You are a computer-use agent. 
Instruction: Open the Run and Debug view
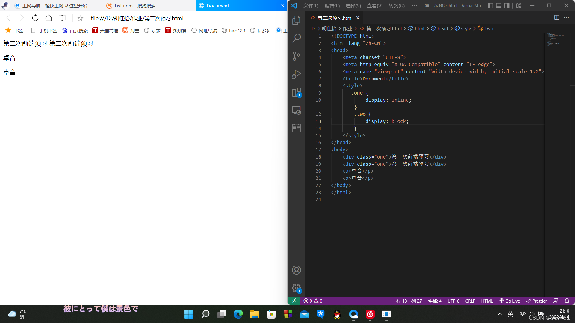pyautogui.click(x=296, y=74)
